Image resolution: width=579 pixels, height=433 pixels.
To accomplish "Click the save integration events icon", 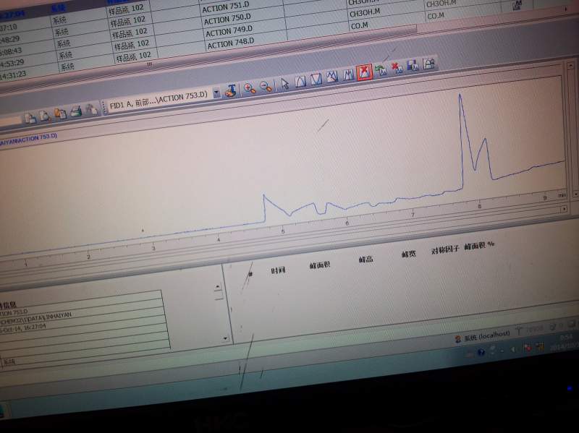I will click(413, 65).
